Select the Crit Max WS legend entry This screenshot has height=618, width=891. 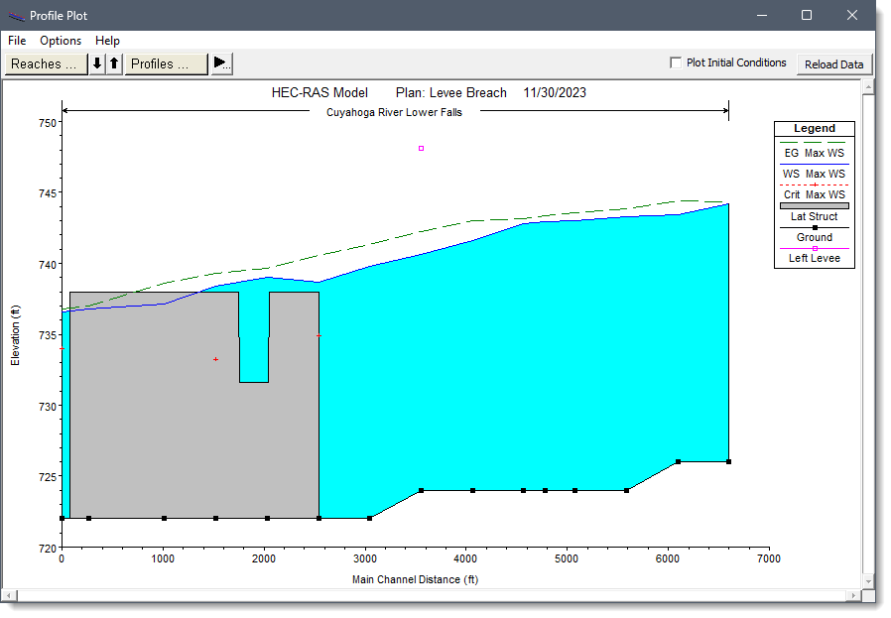click(814, 194)
